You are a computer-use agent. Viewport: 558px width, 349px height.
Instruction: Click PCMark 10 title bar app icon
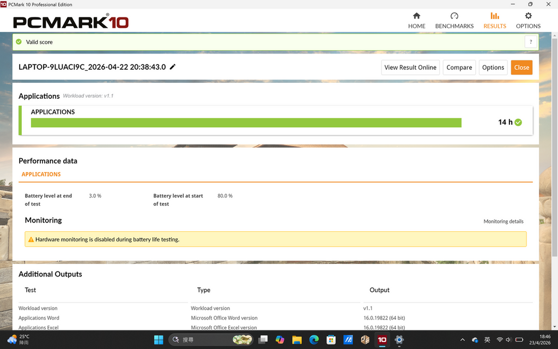[4, 4]
